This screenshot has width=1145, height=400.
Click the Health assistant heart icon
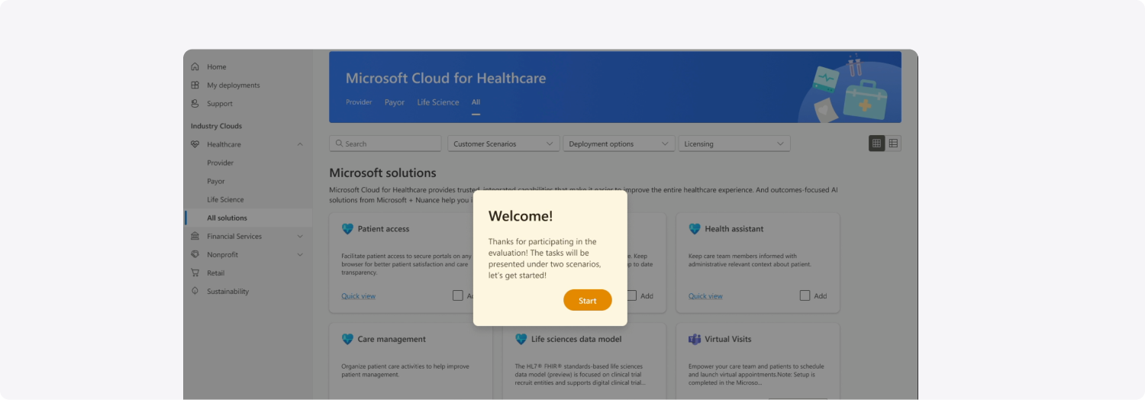click(695, 228)
